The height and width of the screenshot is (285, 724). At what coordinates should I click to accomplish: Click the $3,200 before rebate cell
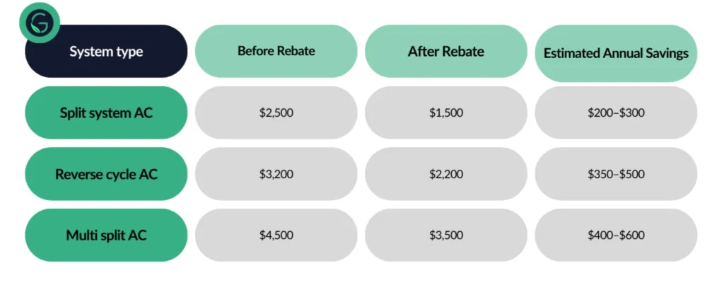click(276, 174)
